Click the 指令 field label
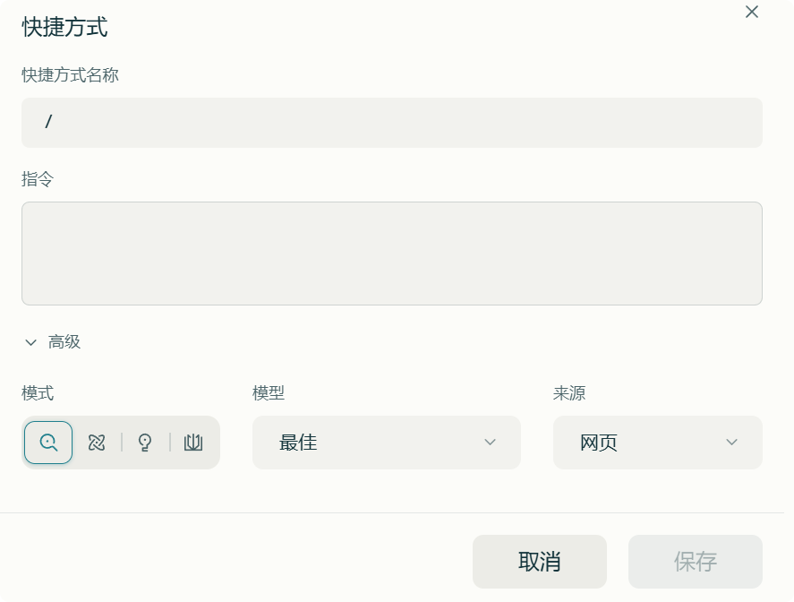Image resolution: width=794 pixels, height=602 pixels. pos(38,179)
